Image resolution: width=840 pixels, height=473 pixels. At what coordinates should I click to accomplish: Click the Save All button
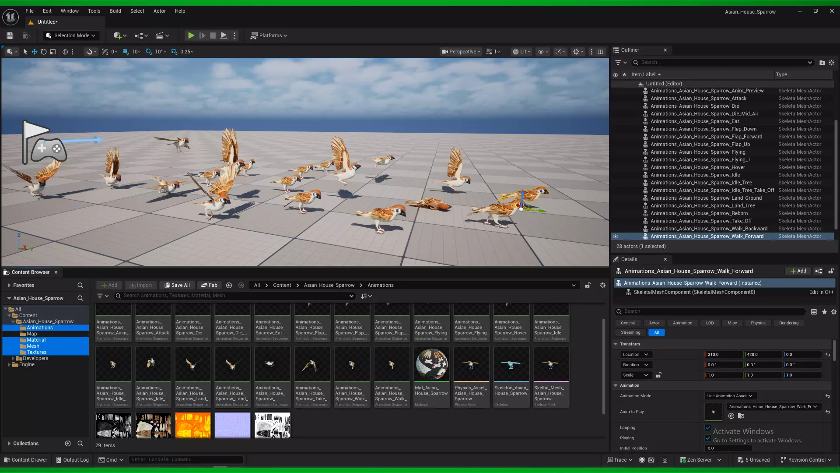(177, 285)
